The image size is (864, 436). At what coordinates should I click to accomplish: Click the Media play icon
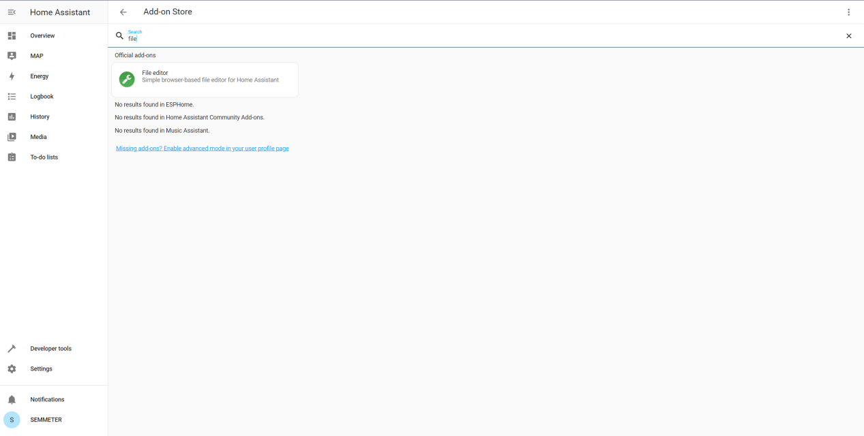coord(12,137)
